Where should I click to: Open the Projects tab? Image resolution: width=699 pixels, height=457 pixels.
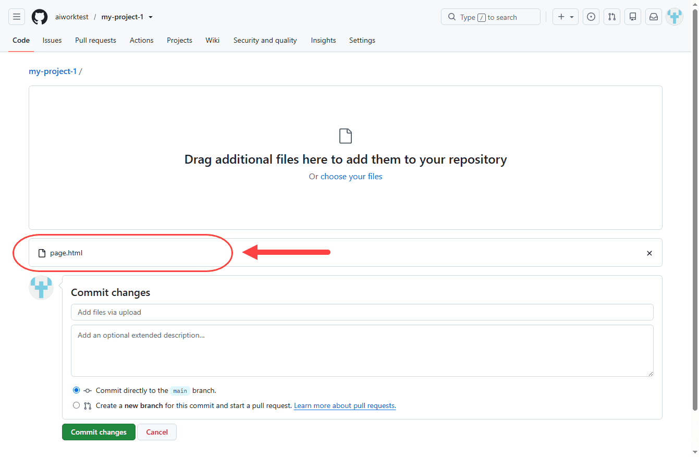(x=180, y=40)
